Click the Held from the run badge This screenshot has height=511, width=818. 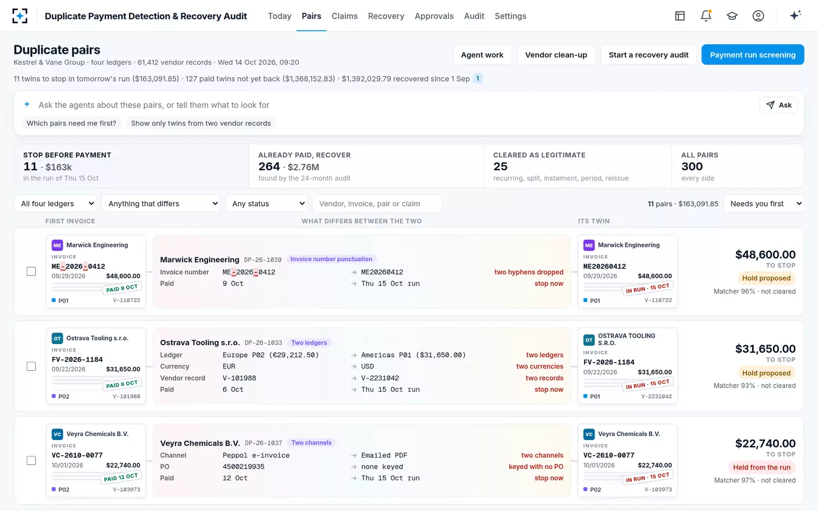coord(762,467)
